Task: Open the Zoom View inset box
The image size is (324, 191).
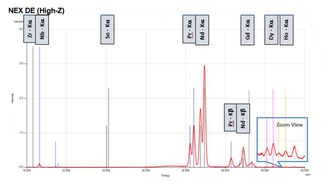Action: click(283, 139)
